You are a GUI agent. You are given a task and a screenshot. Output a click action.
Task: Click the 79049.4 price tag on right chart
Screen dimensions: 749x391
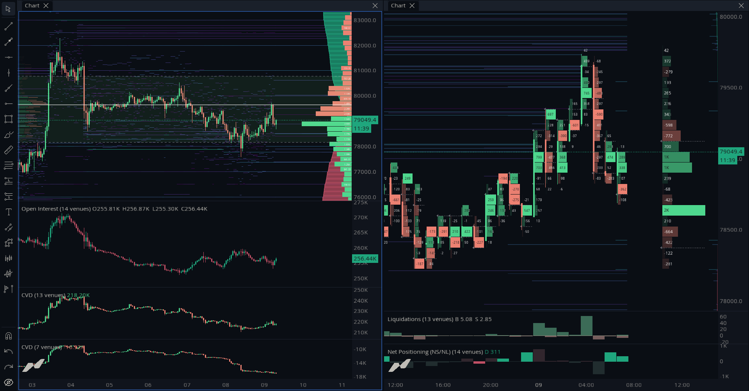731,152
